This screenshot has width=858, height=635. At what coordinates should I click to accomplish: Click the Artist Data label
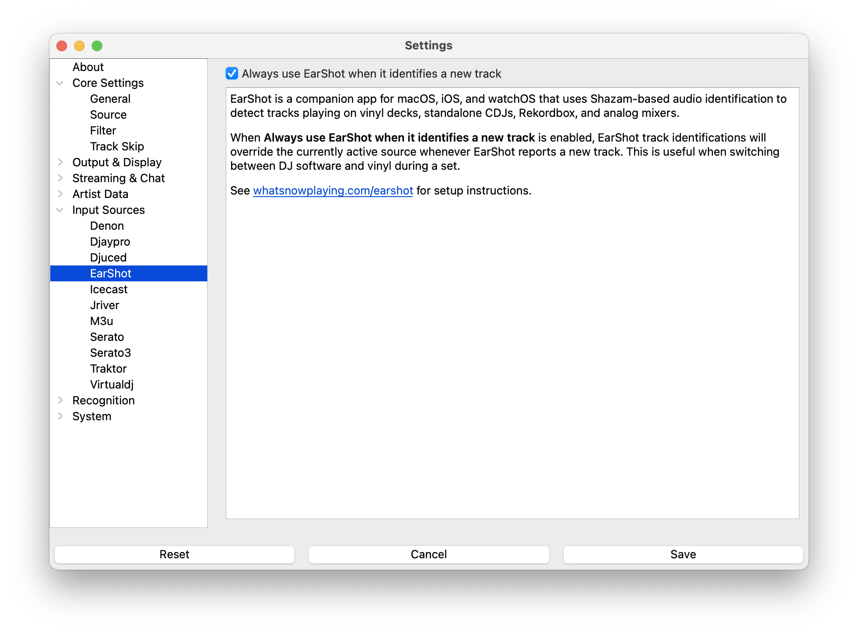(x=101, y=194)
